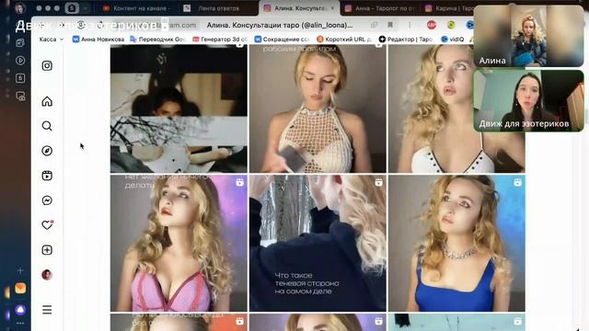Open post with white crochet top and cards
The height and width of the screenshot is (331, 589).
point(318,108)
